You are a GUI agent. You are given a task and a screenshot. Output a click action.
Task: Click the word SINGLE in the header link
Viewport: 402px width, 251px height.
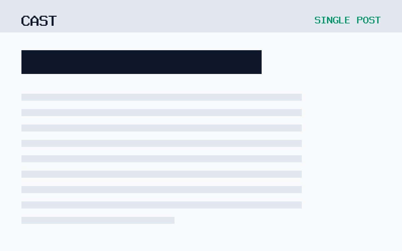(x=332, y=20)
